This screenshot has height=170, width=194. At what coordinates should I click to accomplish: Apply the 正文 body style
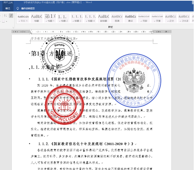click(171, 18)
